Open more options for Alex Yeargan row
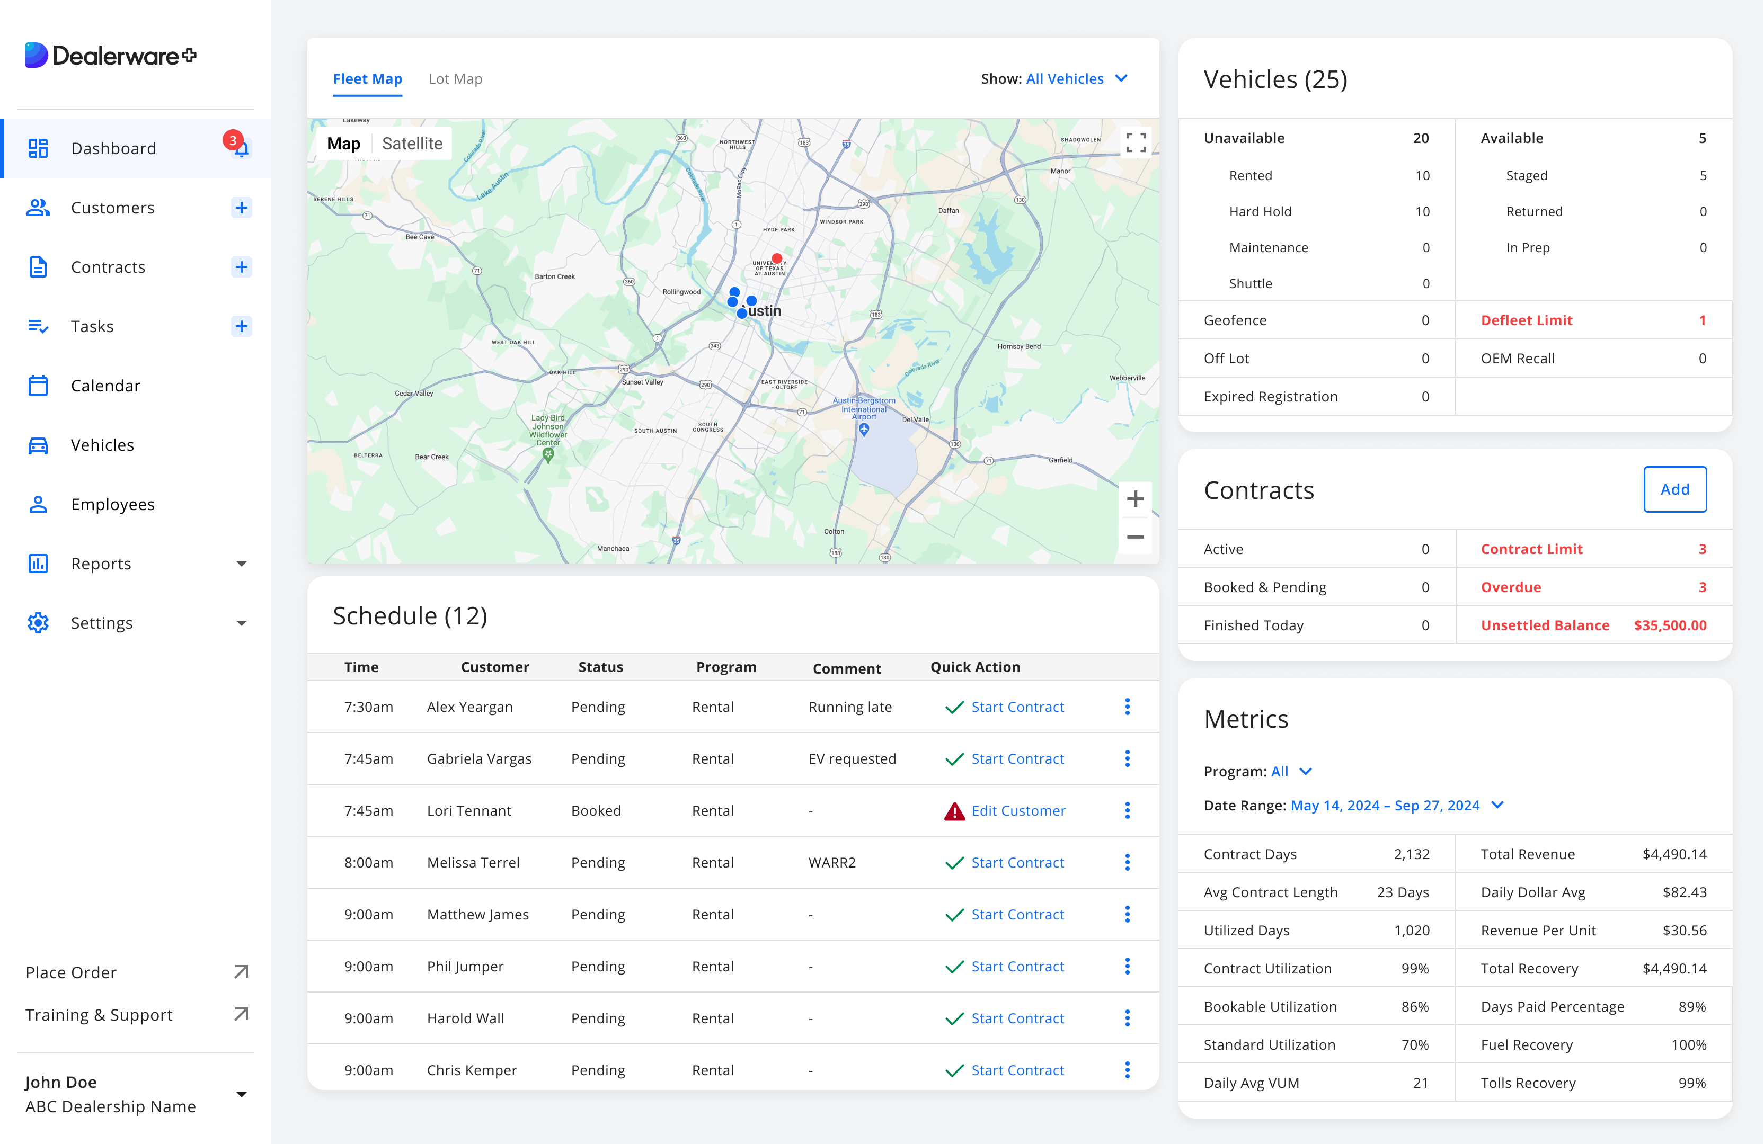Image resolution: width=1764 pixels, height=1144 pixels. pos(1127,707)
